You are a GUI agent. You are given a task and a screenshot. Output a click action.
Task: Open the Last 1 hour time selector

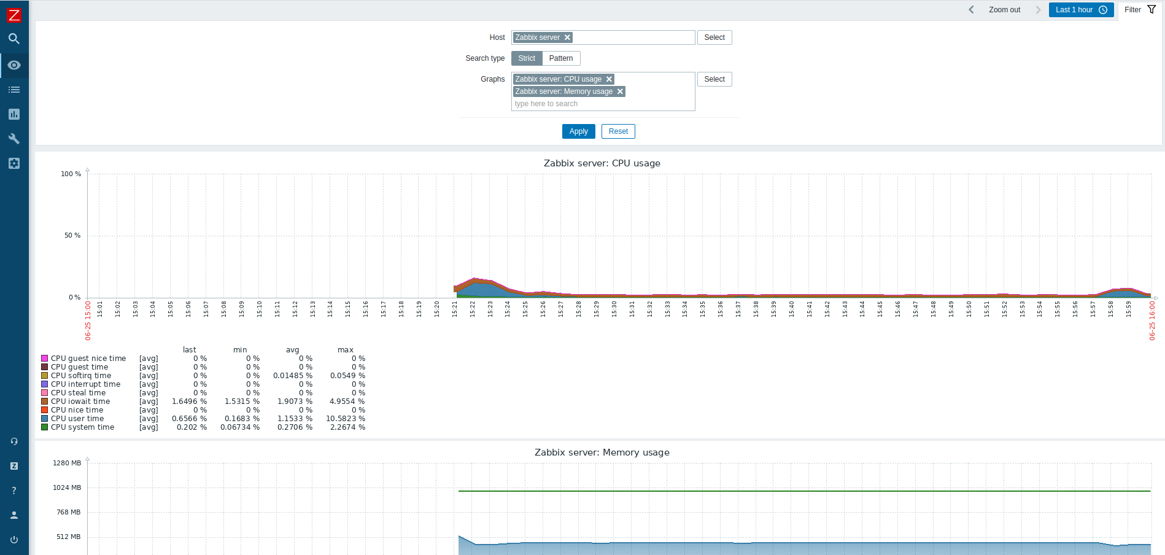pyautogui.click(x=1080, y=10)
